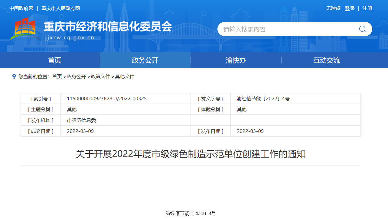Click the 登录 login link
Screen dimensions: 388x219
[350, 8]
